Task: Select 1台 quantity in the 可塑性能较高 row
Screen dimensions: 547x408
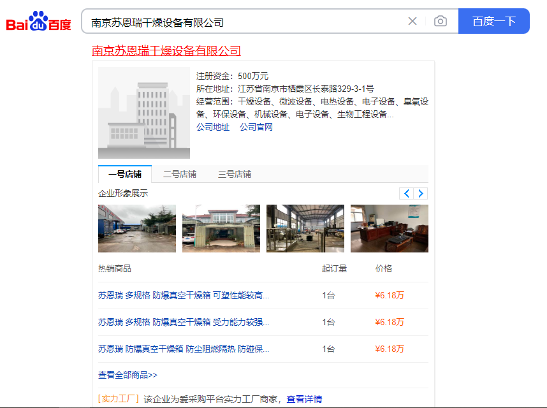Action: click(x=328, y=295)
